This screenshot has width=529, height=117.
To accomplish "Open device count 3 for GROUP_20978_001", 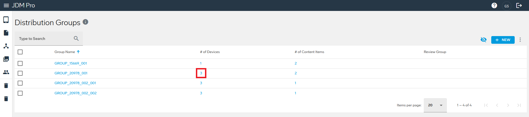I will pyautogui.click(x=201, y=73).
